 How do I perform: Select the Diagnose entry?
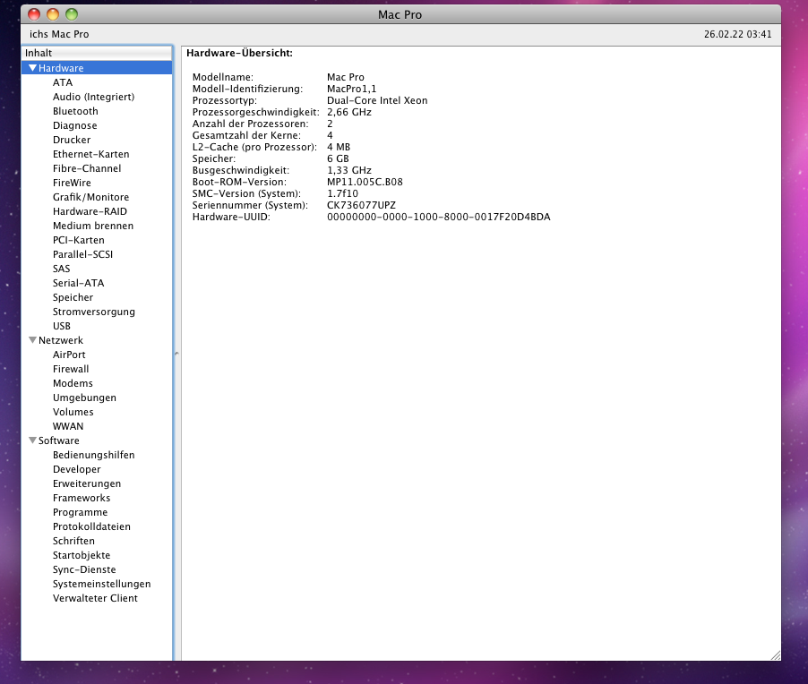(74, 125)
